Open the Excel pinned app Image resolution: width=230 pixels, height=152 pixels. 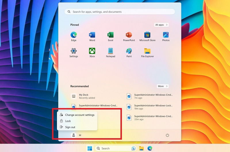coord(110,36)
